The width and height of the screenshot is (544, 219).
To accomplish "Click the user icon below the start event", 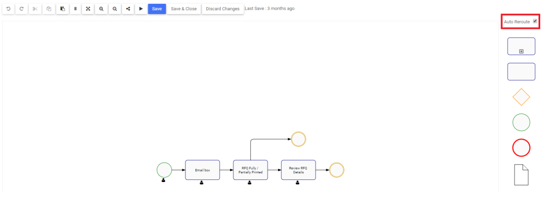I will [163, 180].
